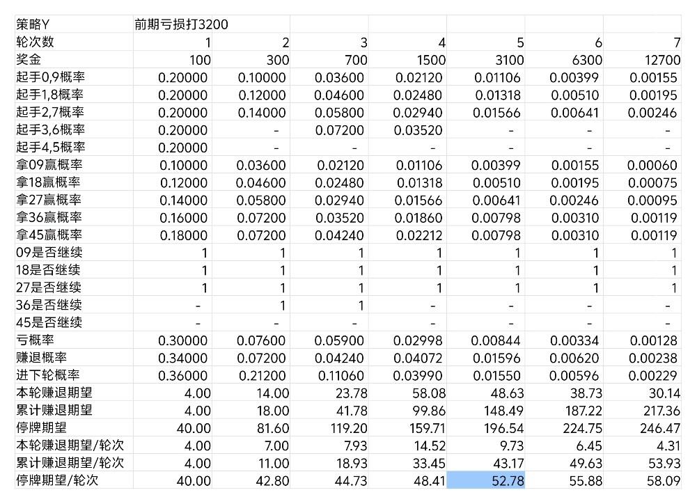Select the 停牌期望 value 159.71

tap(428, 428)
